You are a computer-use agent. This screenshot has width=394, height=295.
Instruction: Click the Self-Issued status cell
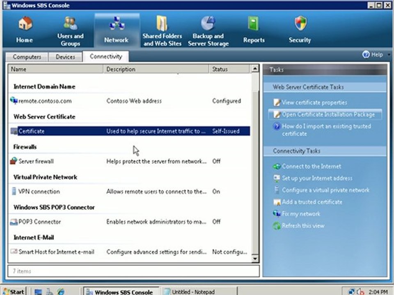point(226,131)
